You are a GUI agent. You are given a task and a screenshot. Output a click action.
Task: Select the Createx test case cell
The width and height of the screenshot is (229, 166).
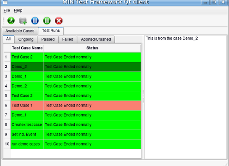(x=27, y=125)
